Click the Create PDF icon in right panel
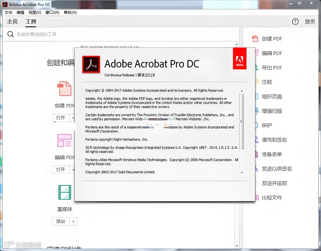 click(x=255, y=39)
